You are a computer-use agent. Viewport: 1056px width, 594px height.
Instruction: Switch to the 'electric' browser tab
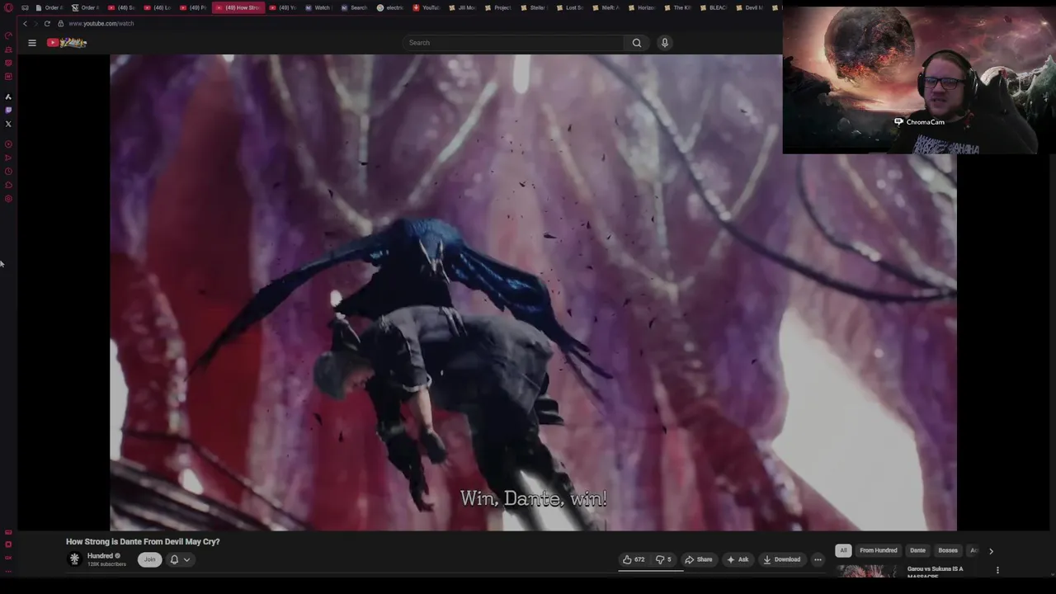389,7
